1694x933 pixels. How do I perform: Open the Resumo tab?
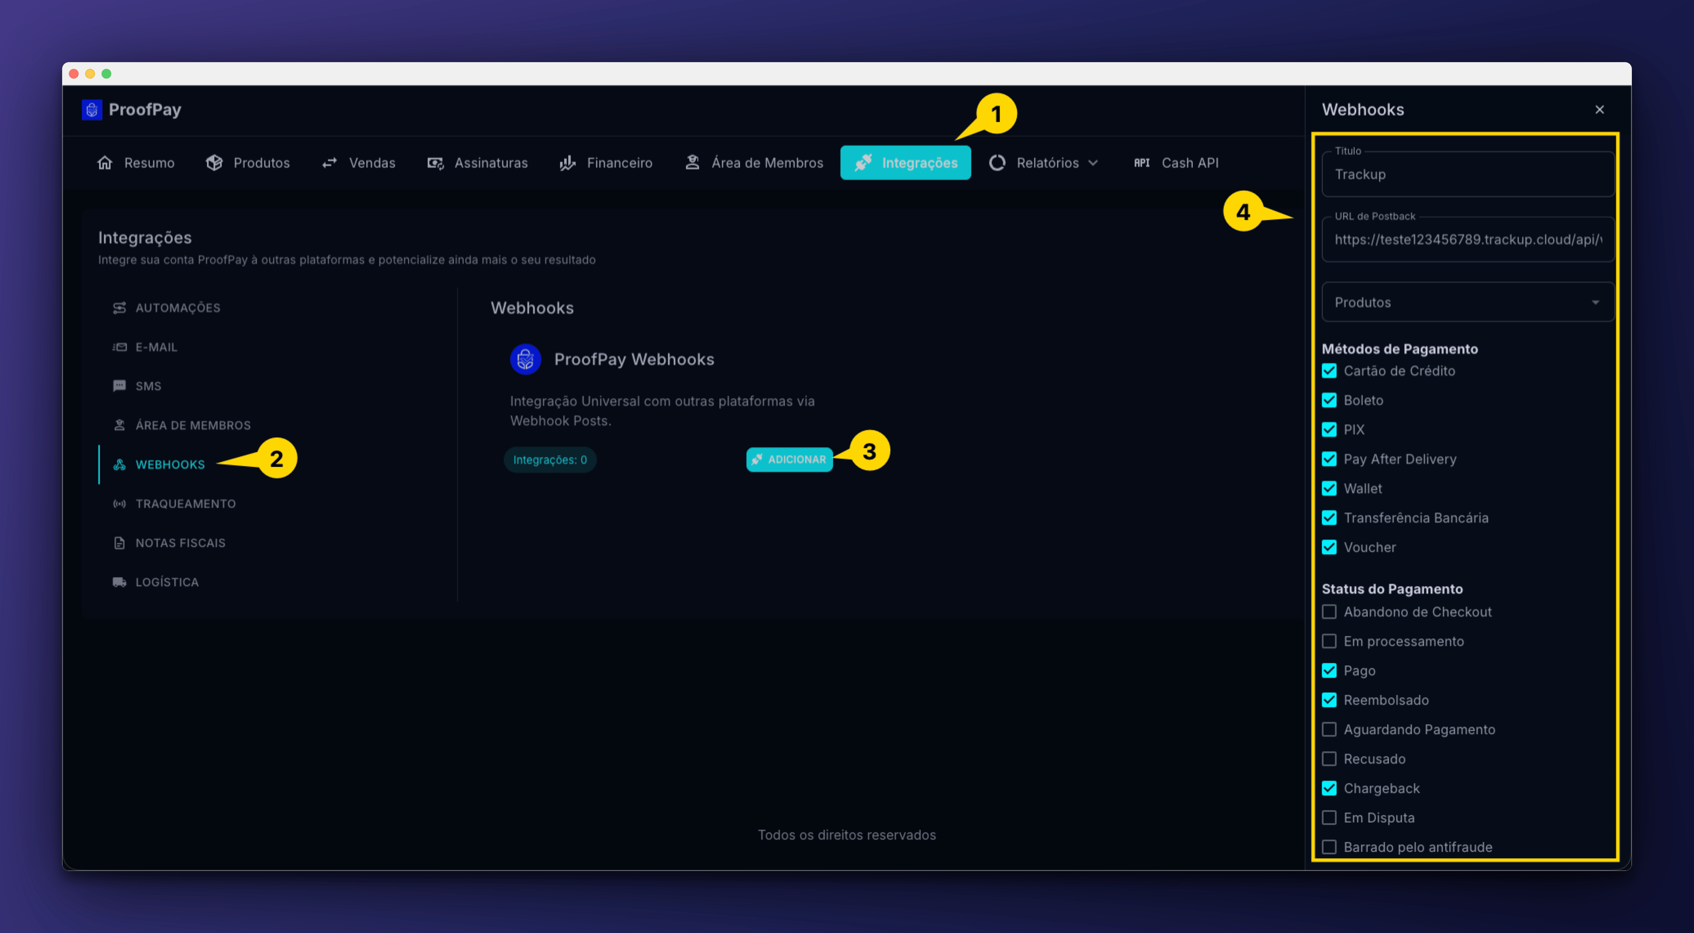coord(136,163)
